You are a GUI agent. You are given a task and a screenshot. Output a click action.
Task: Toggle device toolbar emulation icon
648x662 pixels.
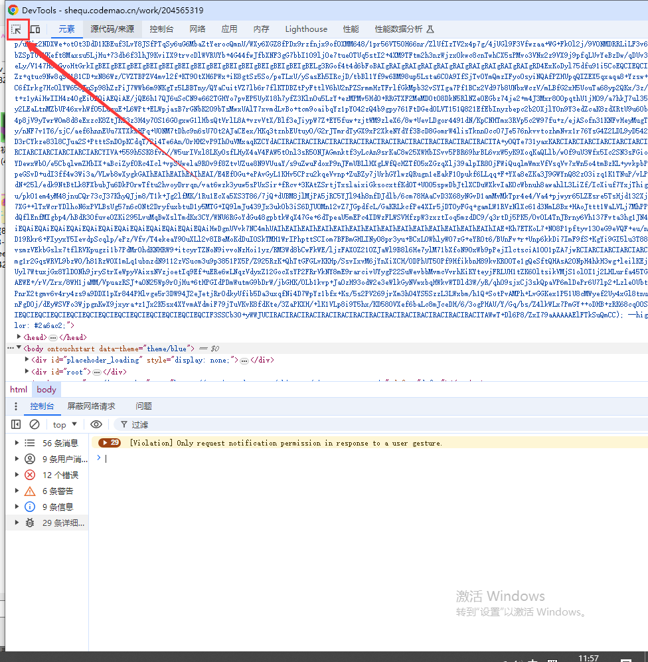click(35, 29)
